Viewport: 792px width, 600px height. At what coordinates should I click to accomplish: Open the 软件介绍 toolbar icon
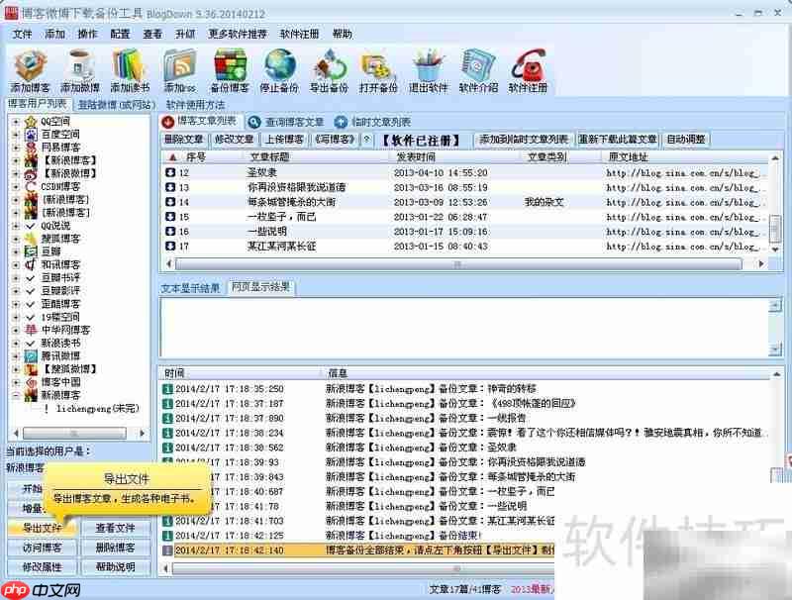pyautogui.click(x=478, y=64)
